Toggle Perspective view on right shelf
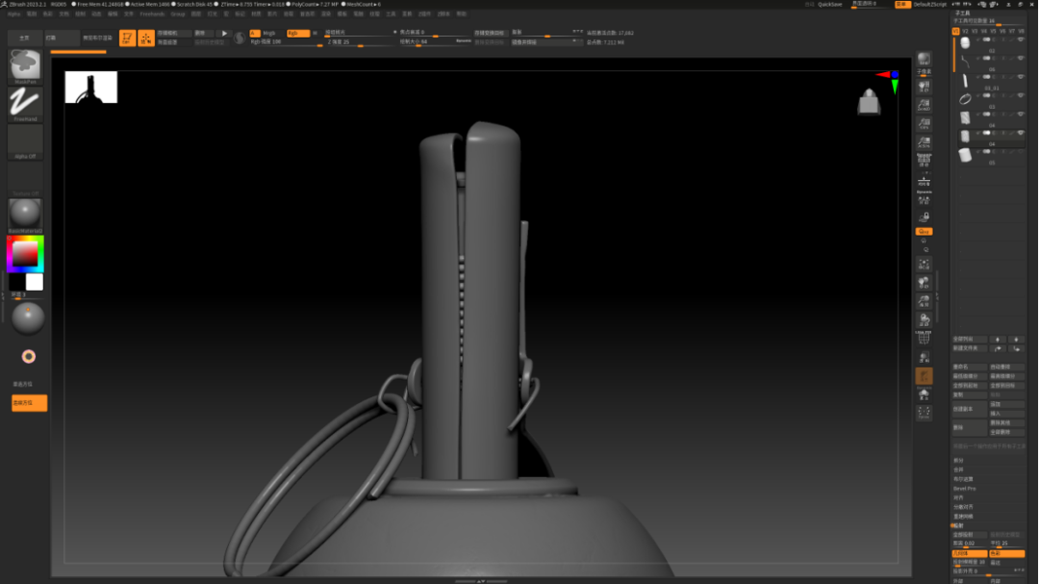1039x584 pixels. 924,161
